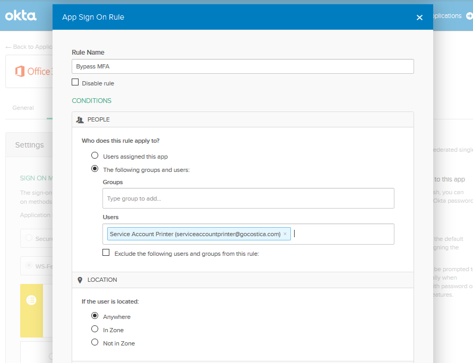The width and height of the screenshot is (473, 363).
Task: Switch to the General tab
Action: click(x=22, y=108)
